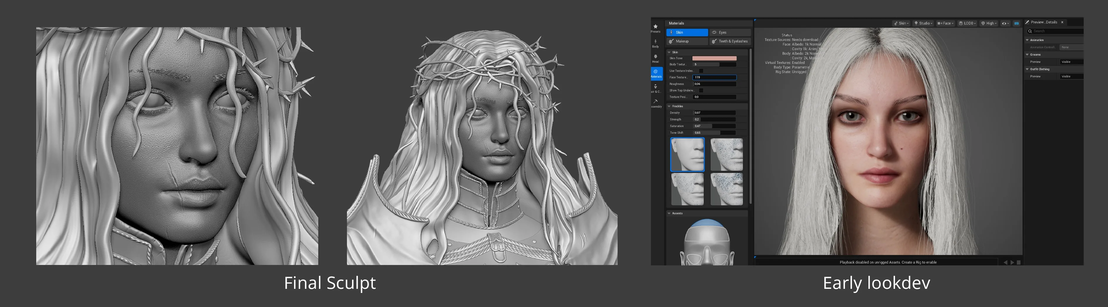Toggle the Use Texture Index checkbox
The width and height of the screenshot is (1108, 307).
701,71
